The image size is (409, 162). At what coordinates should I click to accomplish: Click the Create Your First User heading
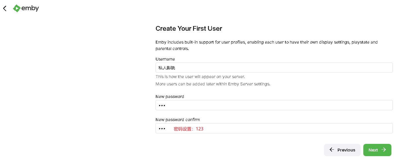[x=189, y=28]
